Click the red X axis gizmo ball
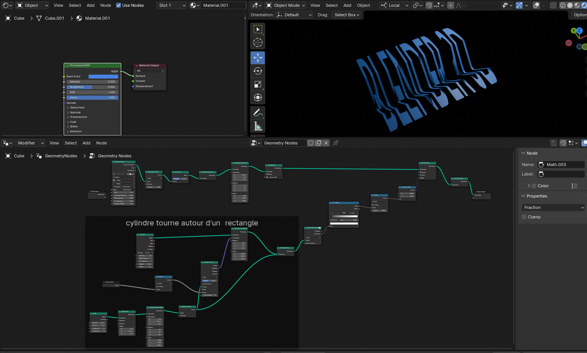Viewport: 587px width, 353px height. pos(568,43)
